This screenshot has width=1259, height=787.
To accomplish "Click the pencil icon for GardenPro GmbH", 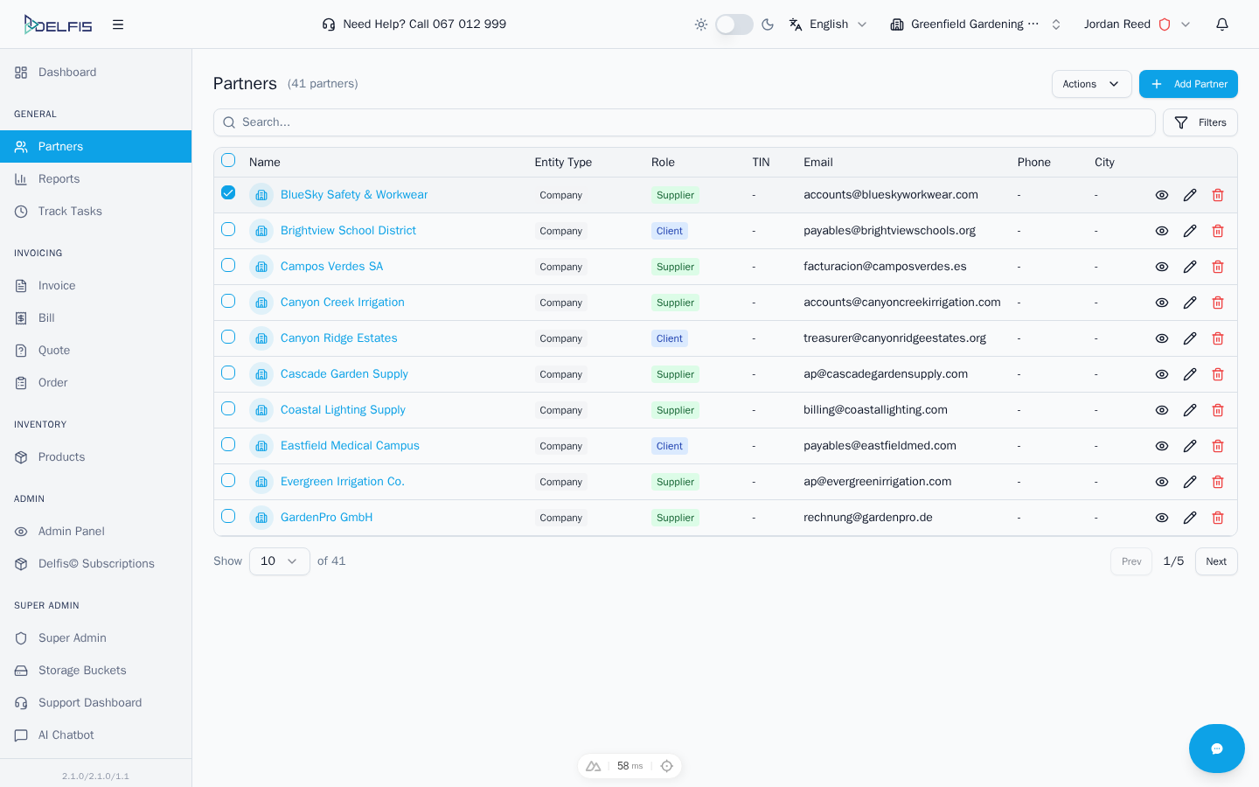I will tap(1190, 518).
